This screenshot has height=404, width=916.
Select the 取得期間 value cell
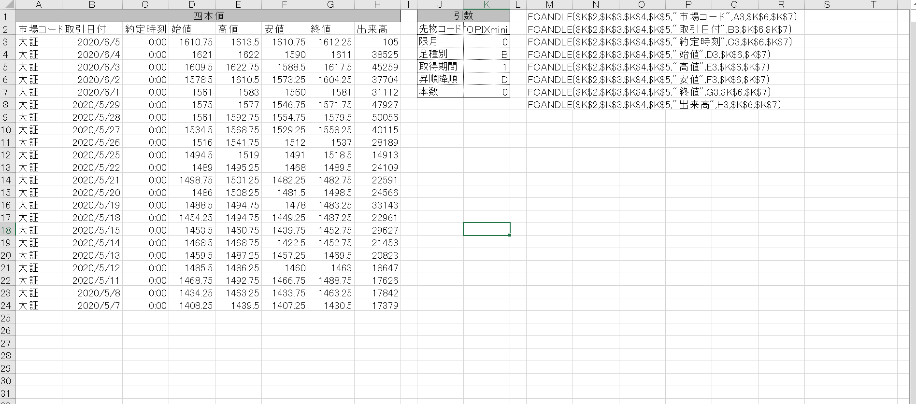[x=487, y=67]
